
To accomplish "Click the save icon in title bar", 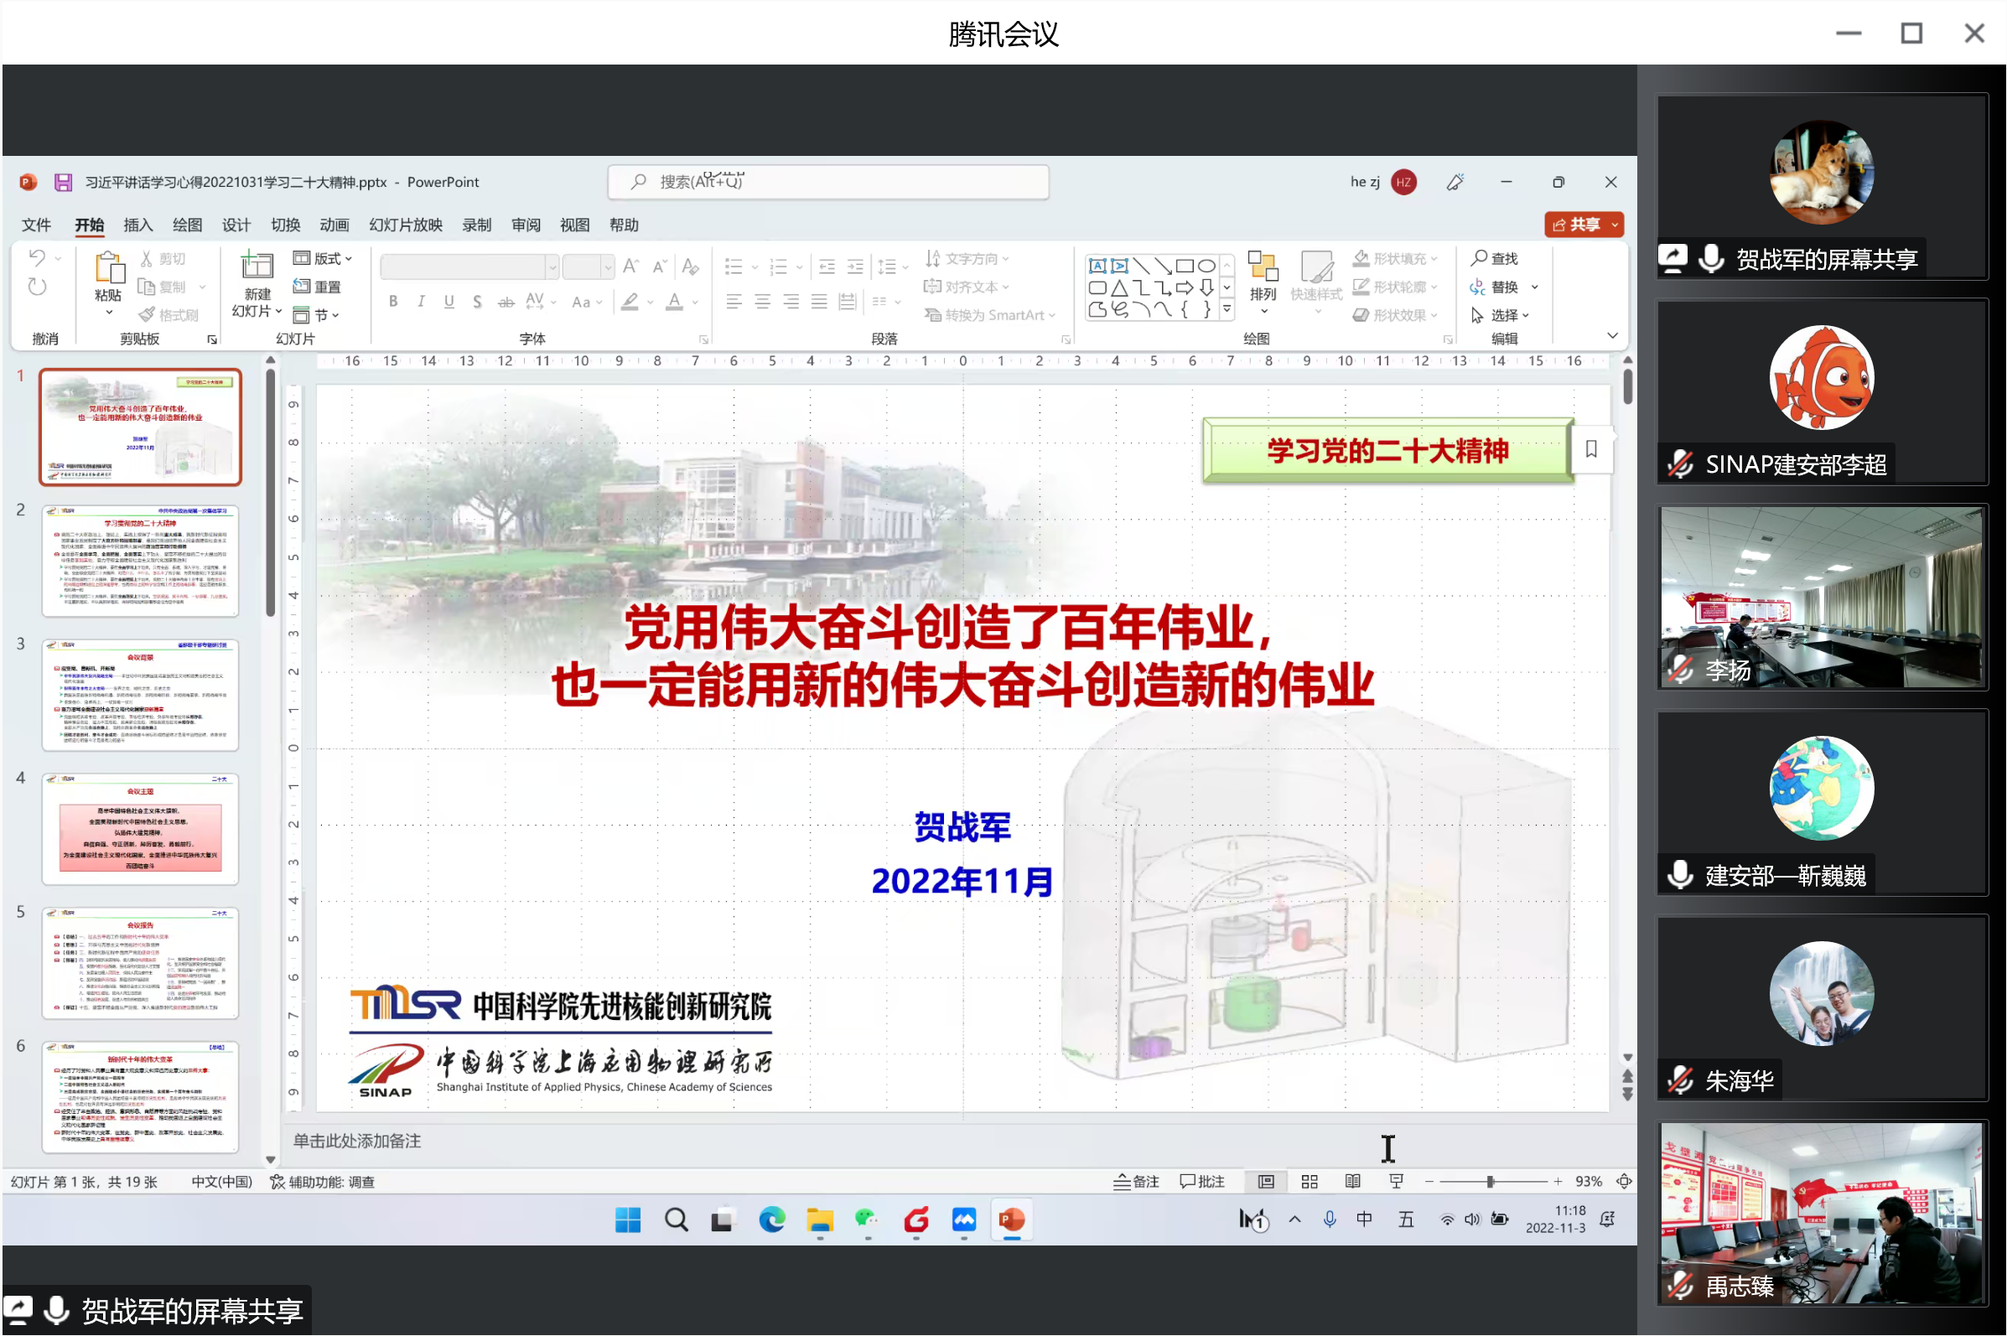I will [x=63, y=183].
